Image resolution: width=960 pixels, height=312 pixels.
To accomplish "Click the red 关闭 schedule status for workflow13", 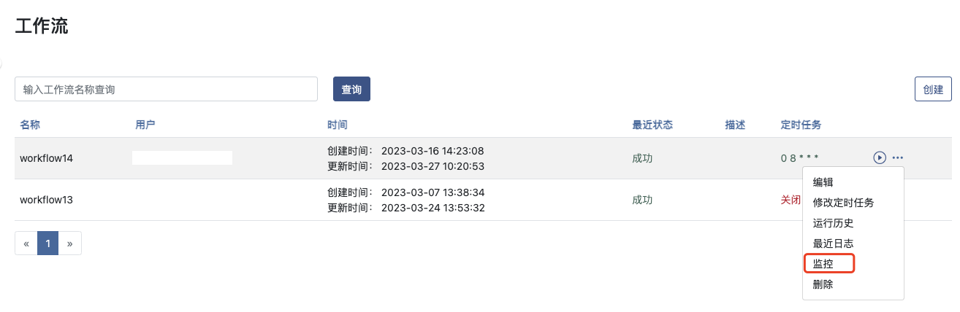I will pos(791,200).
